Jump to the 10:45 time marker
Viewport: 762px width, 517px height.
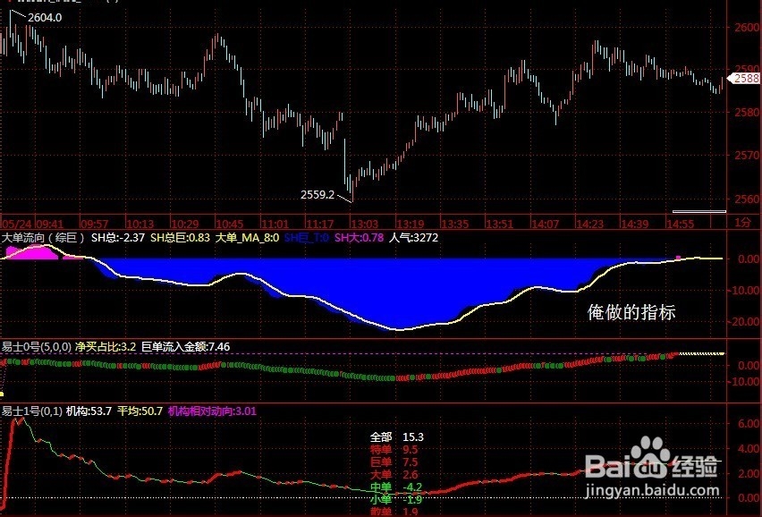(229, 224)
